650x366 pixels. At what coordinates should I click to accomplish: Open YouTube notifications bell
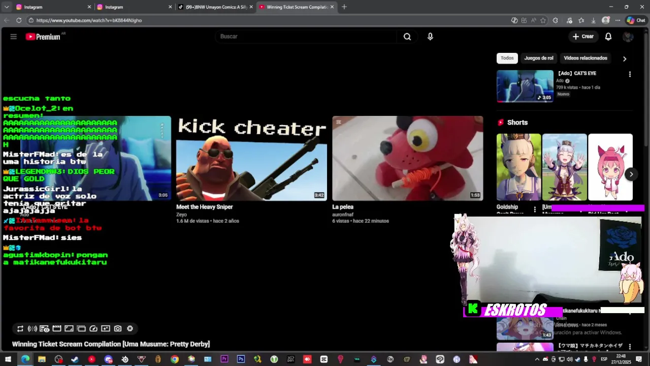click(608, 37)
